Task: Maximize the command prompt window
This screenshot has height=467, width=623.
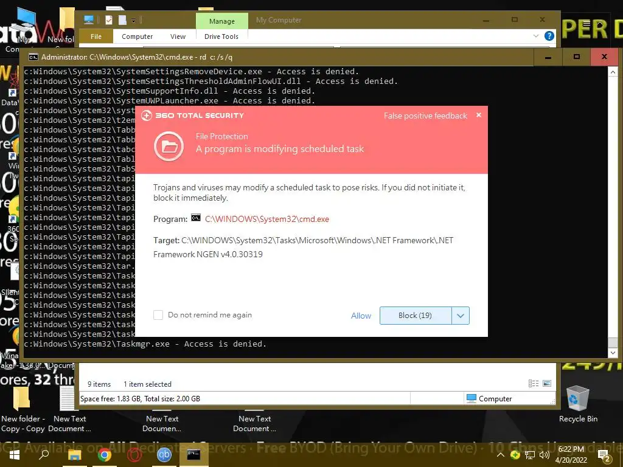Action: pos(577,57)
